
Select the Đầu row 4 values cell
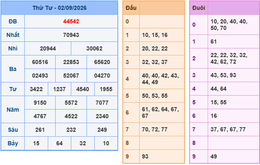(162, 79)
